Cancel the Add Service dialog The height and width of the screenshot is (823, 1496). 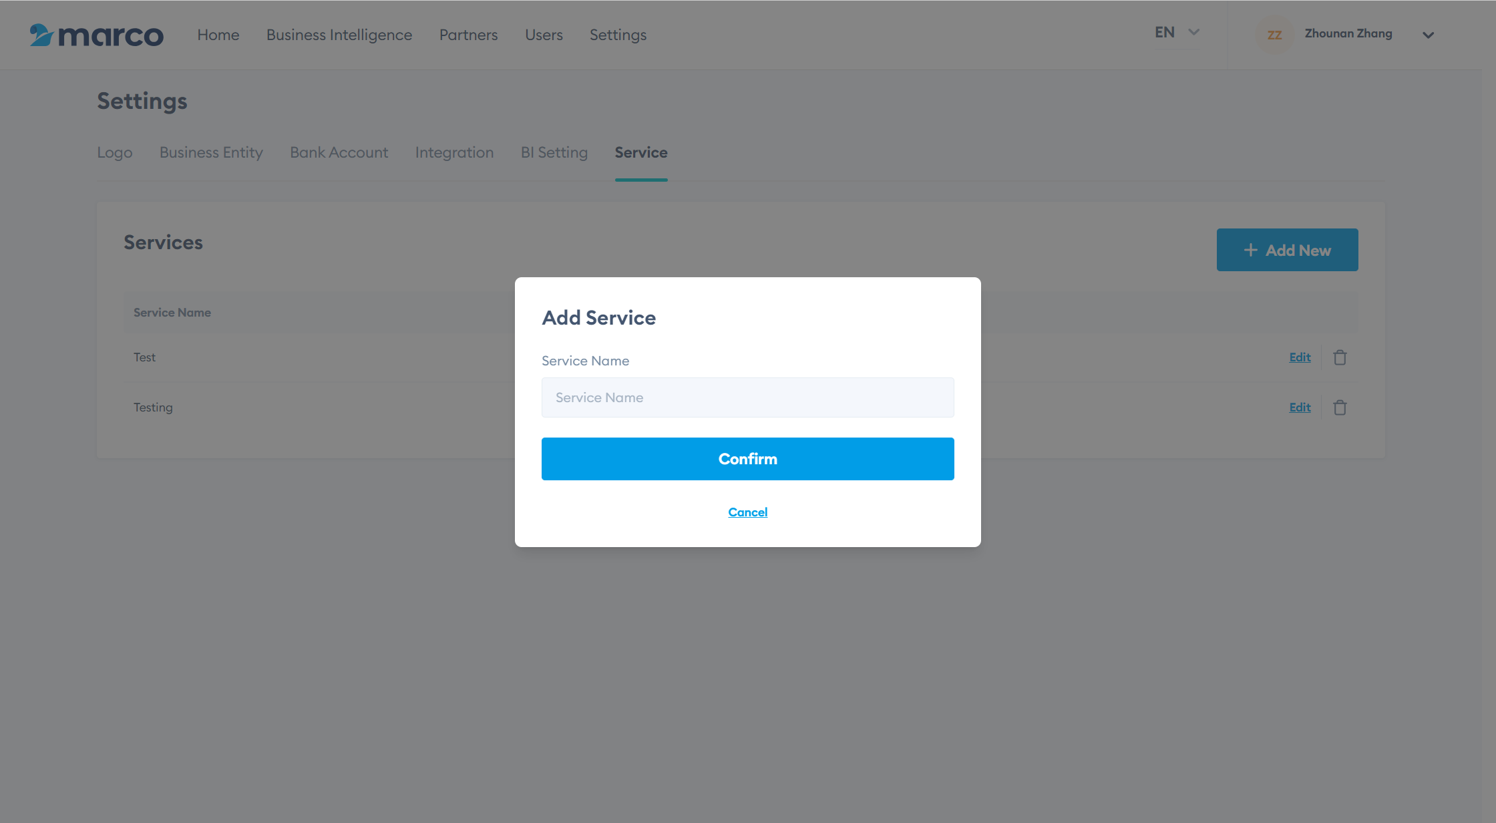[747, 512]
